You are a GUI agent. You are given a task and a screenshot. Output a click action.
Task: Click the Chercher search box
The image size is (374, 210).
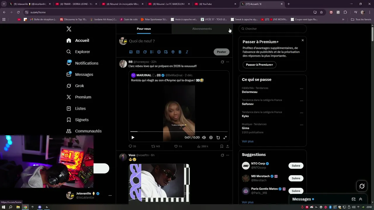tap(273, 29)
